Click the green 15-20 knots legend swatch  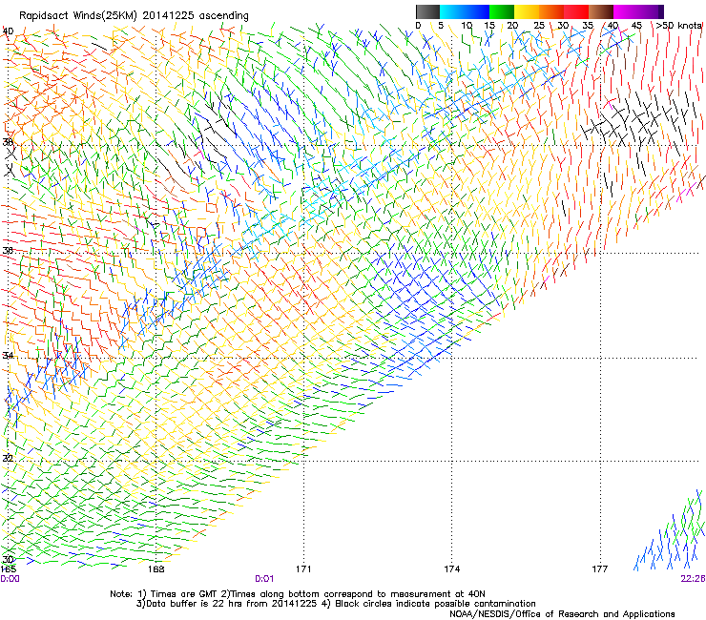click(x=502, y=11)
